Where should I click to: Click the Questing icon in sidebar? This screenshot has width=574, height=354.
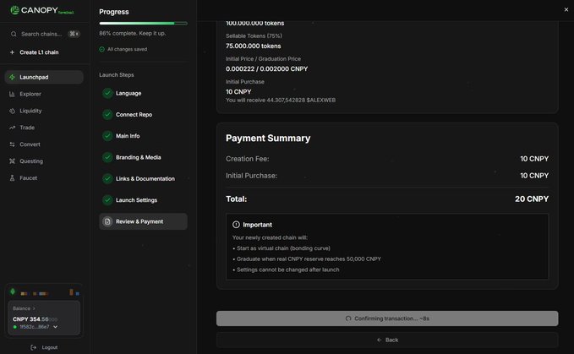pos(12,161)
